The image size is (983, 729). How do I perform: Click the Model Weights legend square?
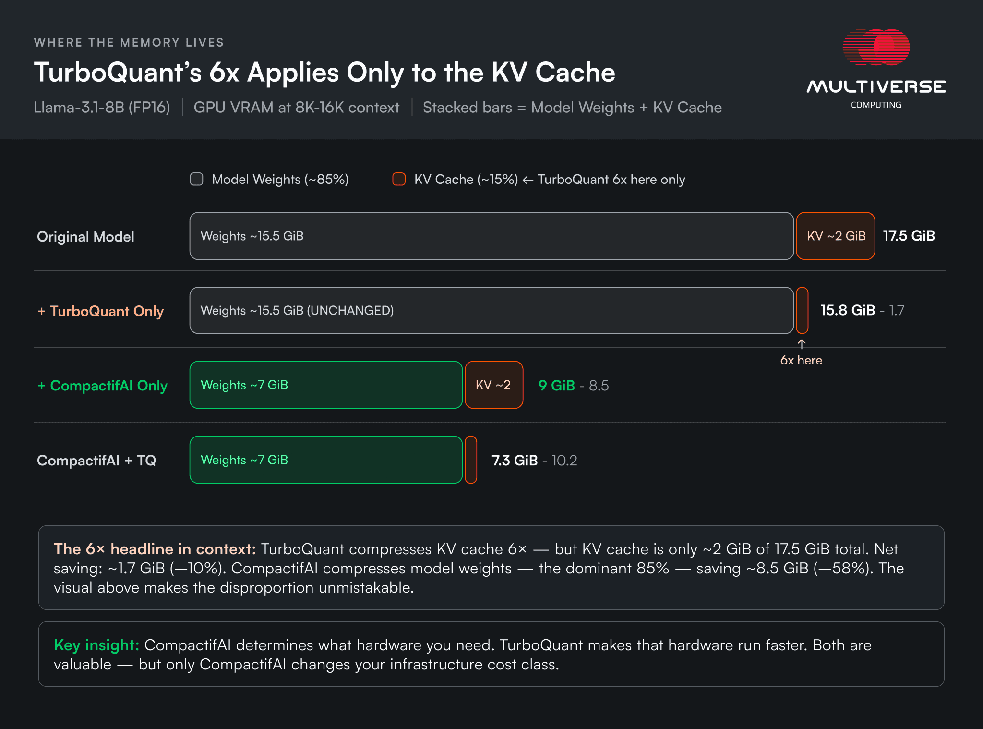(196, 179)
